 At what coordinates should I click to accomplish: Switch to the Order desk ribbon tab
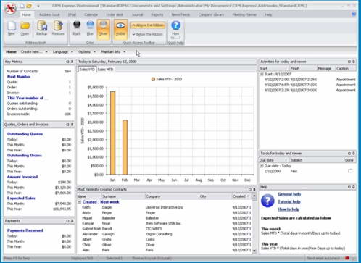(115, 14)
